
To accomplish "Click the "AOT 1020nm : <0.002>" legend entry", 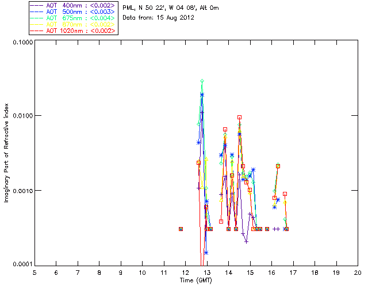I will [73, 31].
